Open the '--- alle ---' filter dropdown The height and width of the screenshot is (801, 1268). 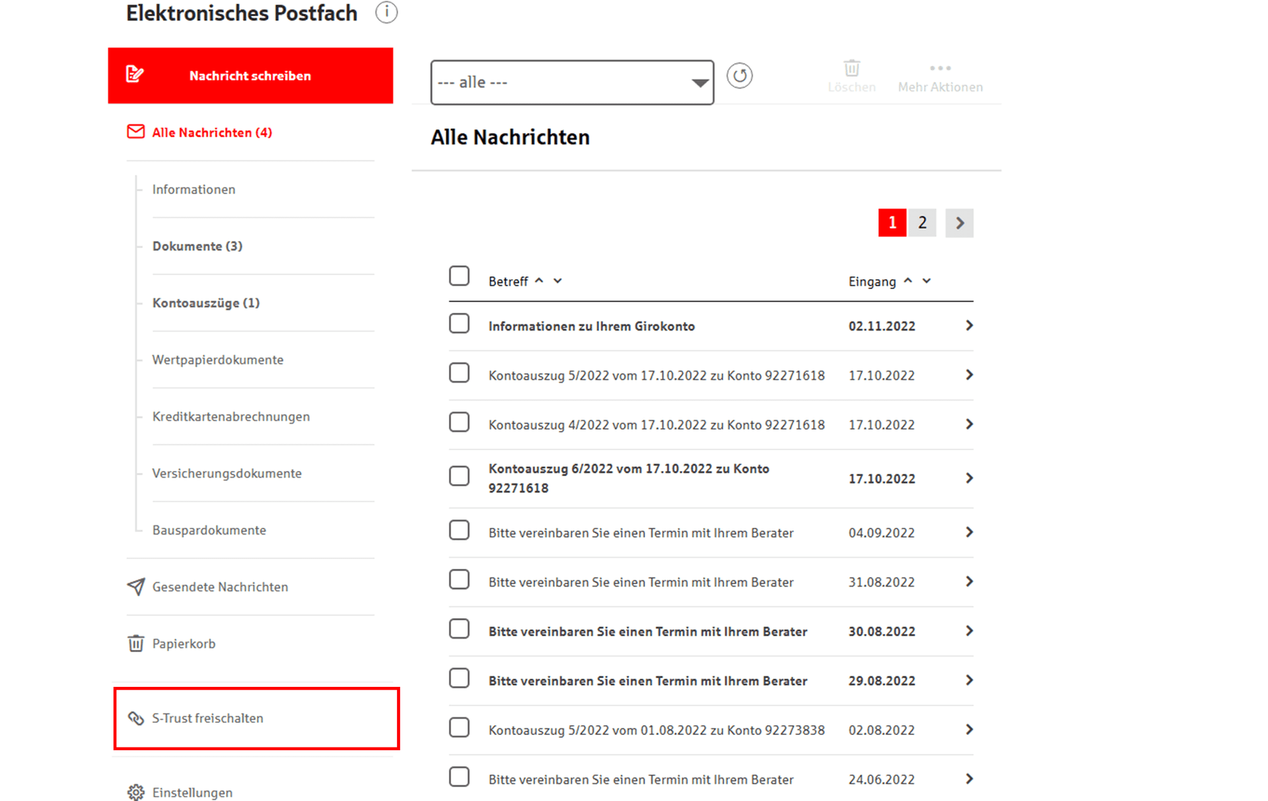[x=572, y=82]
